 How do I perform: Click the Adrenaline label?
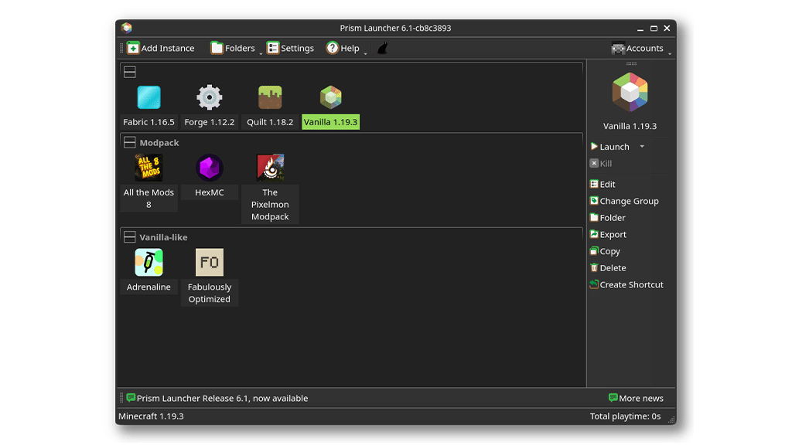click(148, 287)
